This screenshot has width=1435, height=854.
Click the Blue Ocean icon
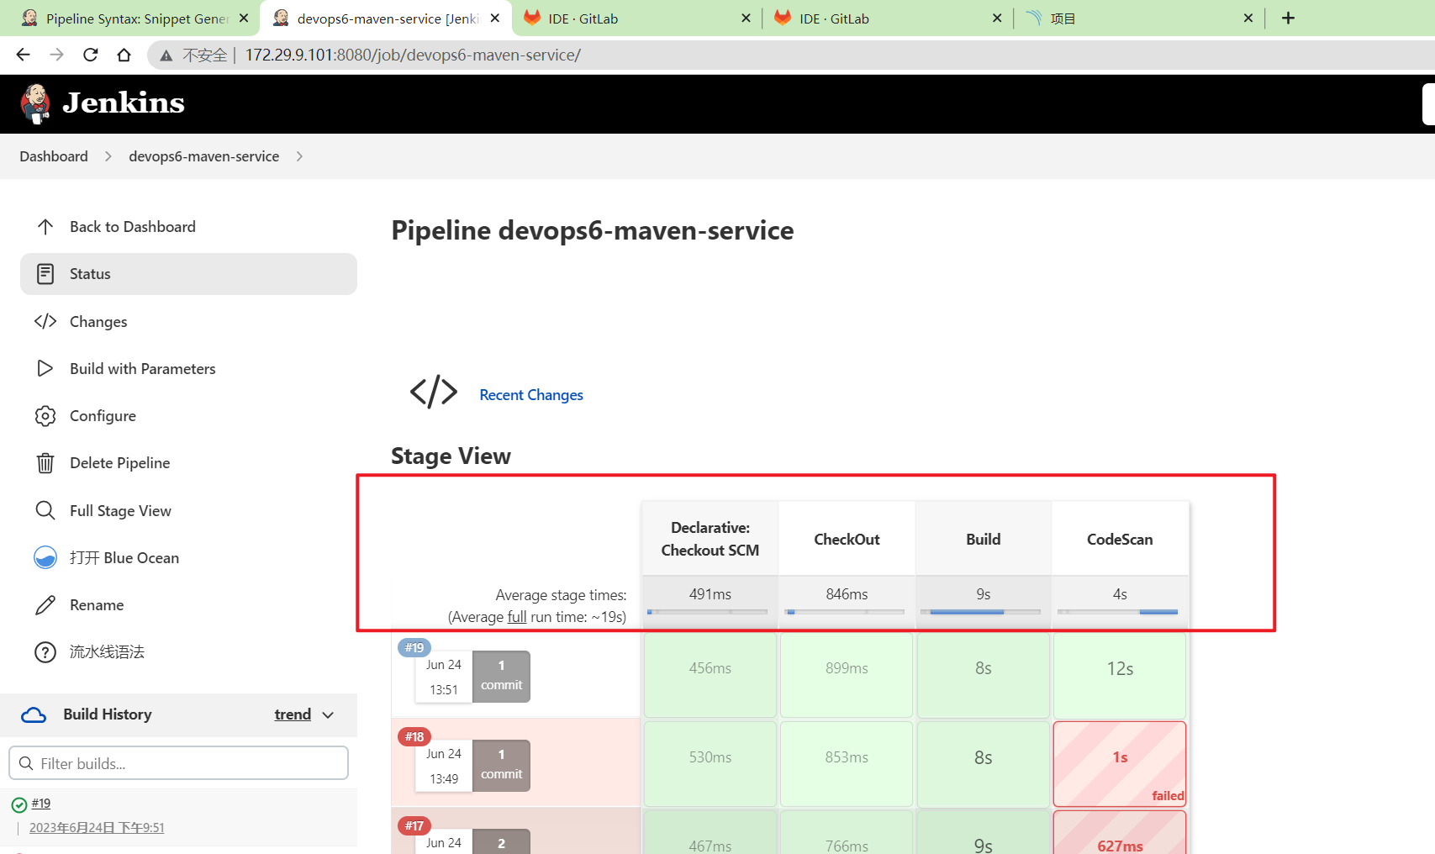tap(45, 557)
